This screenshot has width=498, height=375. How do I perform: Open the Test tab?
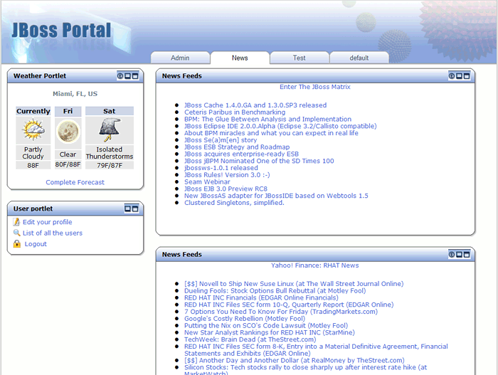[300, 58]
